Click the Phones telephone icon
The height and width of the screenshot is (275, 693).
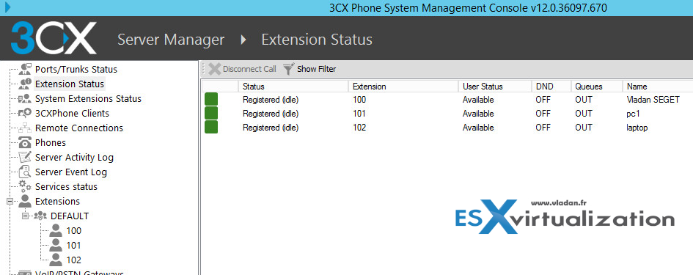coord(25,142)
